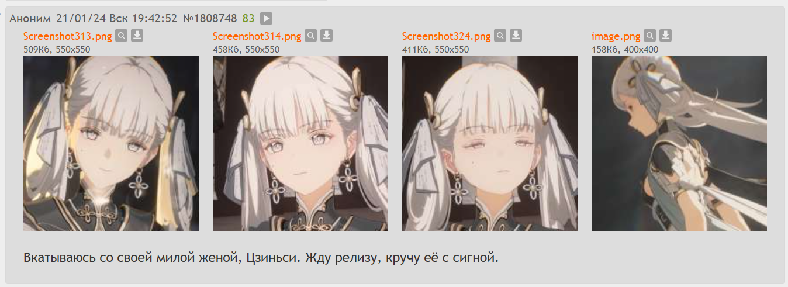
Task: Open the Screenshot314.png filename link
Action: pyautogui.click(x=257, y=36)
